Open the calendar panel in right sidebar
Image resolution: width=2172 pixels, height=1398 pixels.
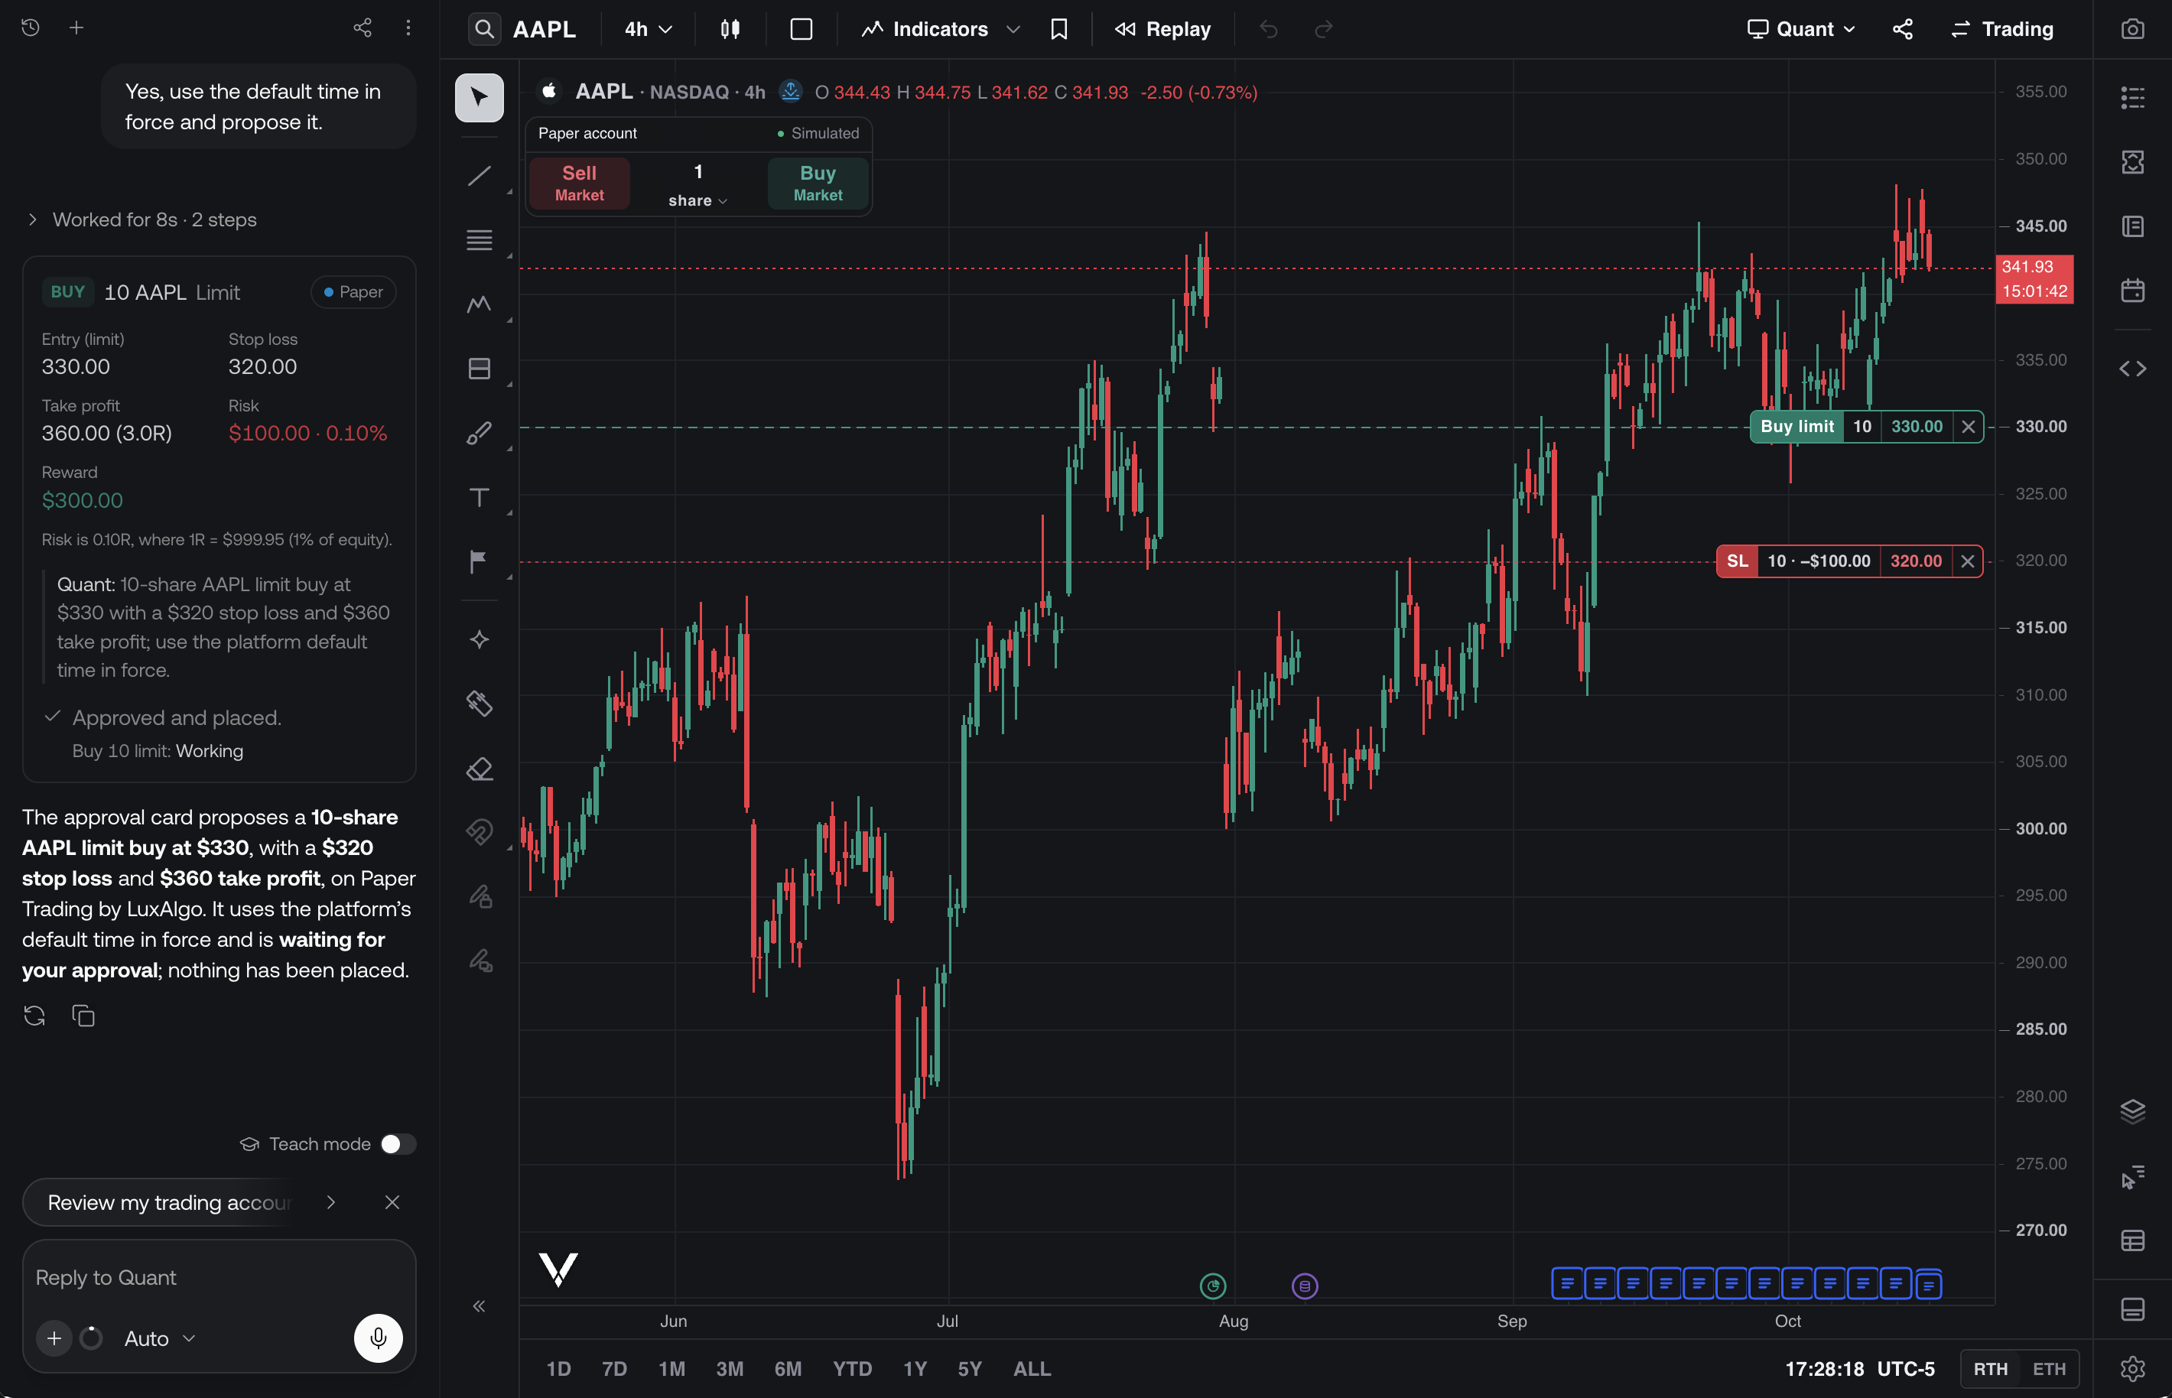(x=2132, y=291)
